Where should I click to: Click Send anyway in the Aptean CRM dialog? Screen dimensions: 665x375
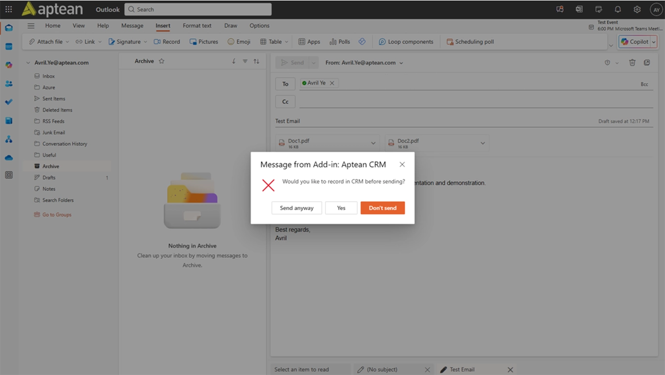click(x=296, y=207)
